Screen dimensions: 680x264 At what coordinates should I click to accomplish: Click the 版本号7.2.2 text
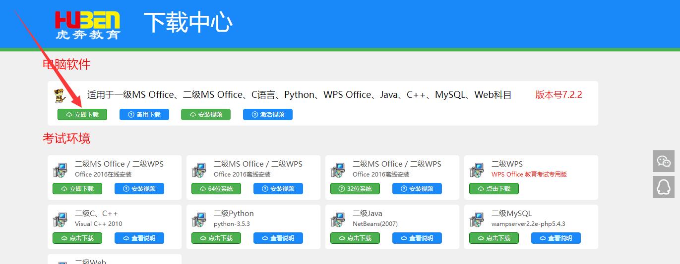[x=558, y=95]
